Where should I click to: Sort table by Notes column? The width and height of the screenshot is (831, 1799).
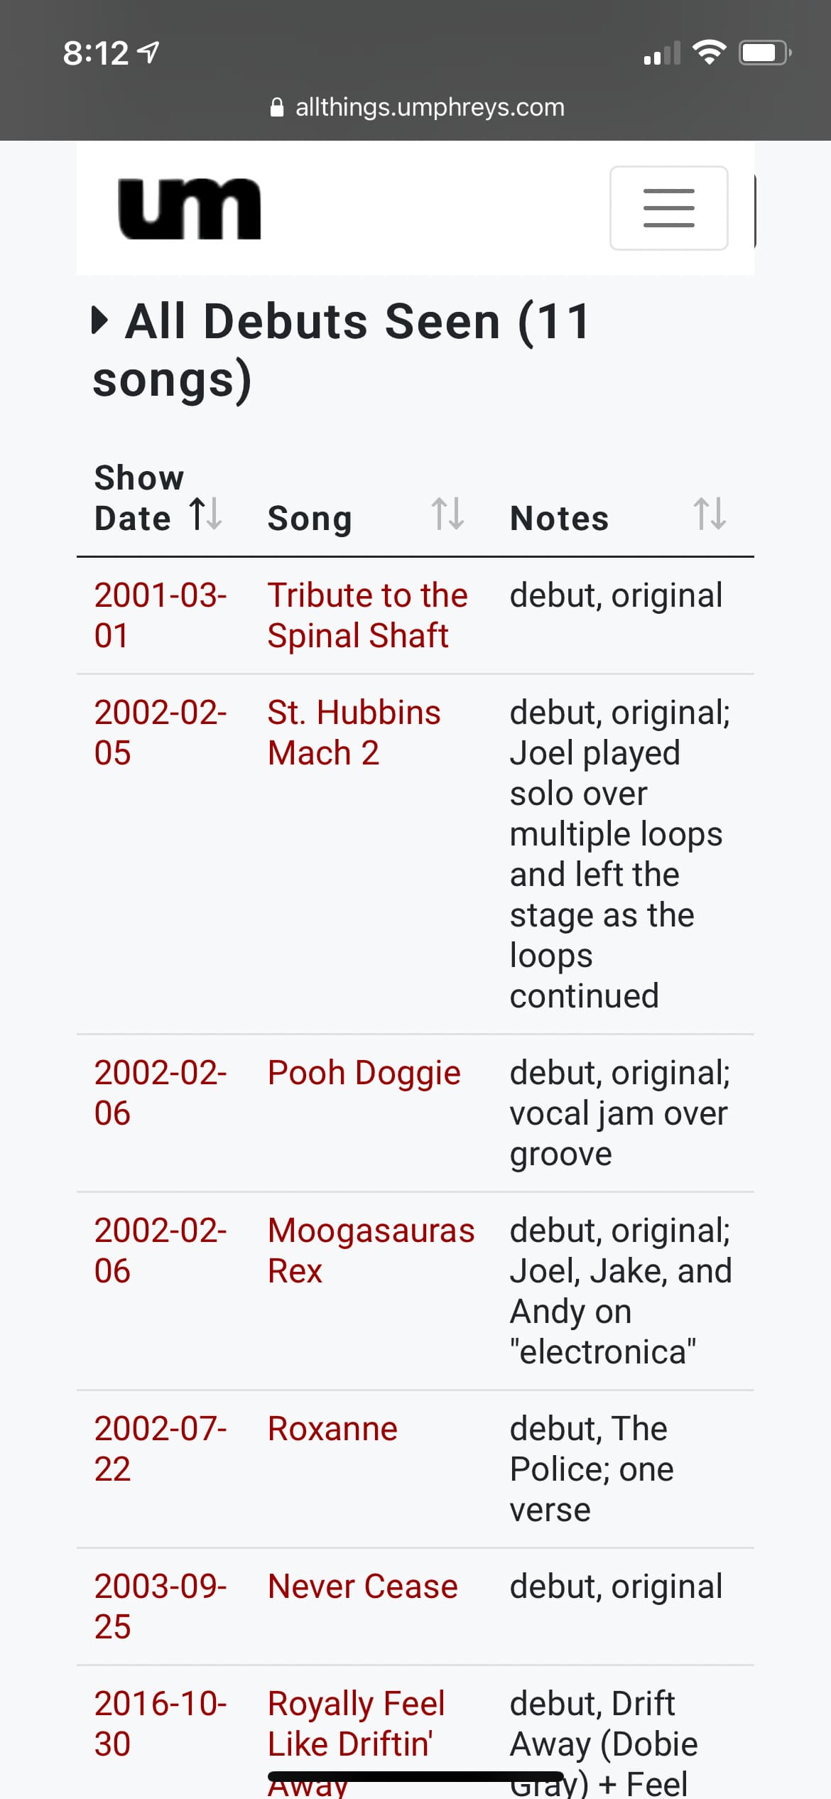709,514
